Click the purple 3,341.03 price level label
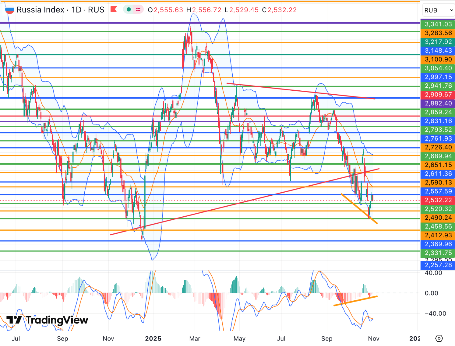 [x=438, y=24]
